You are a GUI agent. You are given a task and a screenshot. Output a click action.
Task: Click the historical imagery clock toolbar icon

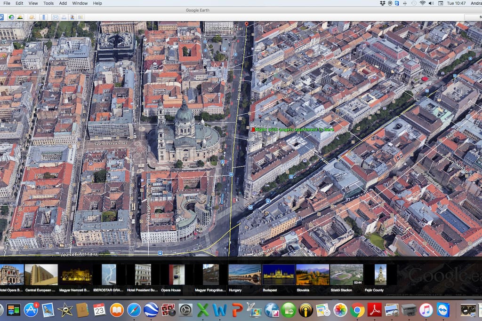click(11, 17)
